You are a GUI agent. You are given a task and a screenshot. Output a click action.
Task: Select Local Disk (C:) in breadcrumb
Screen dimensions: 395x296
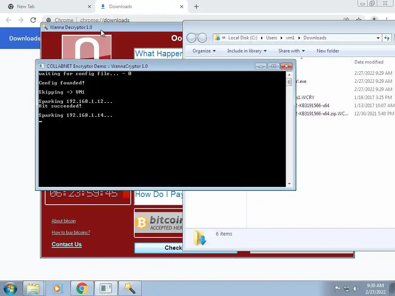[x=243, y=38]
